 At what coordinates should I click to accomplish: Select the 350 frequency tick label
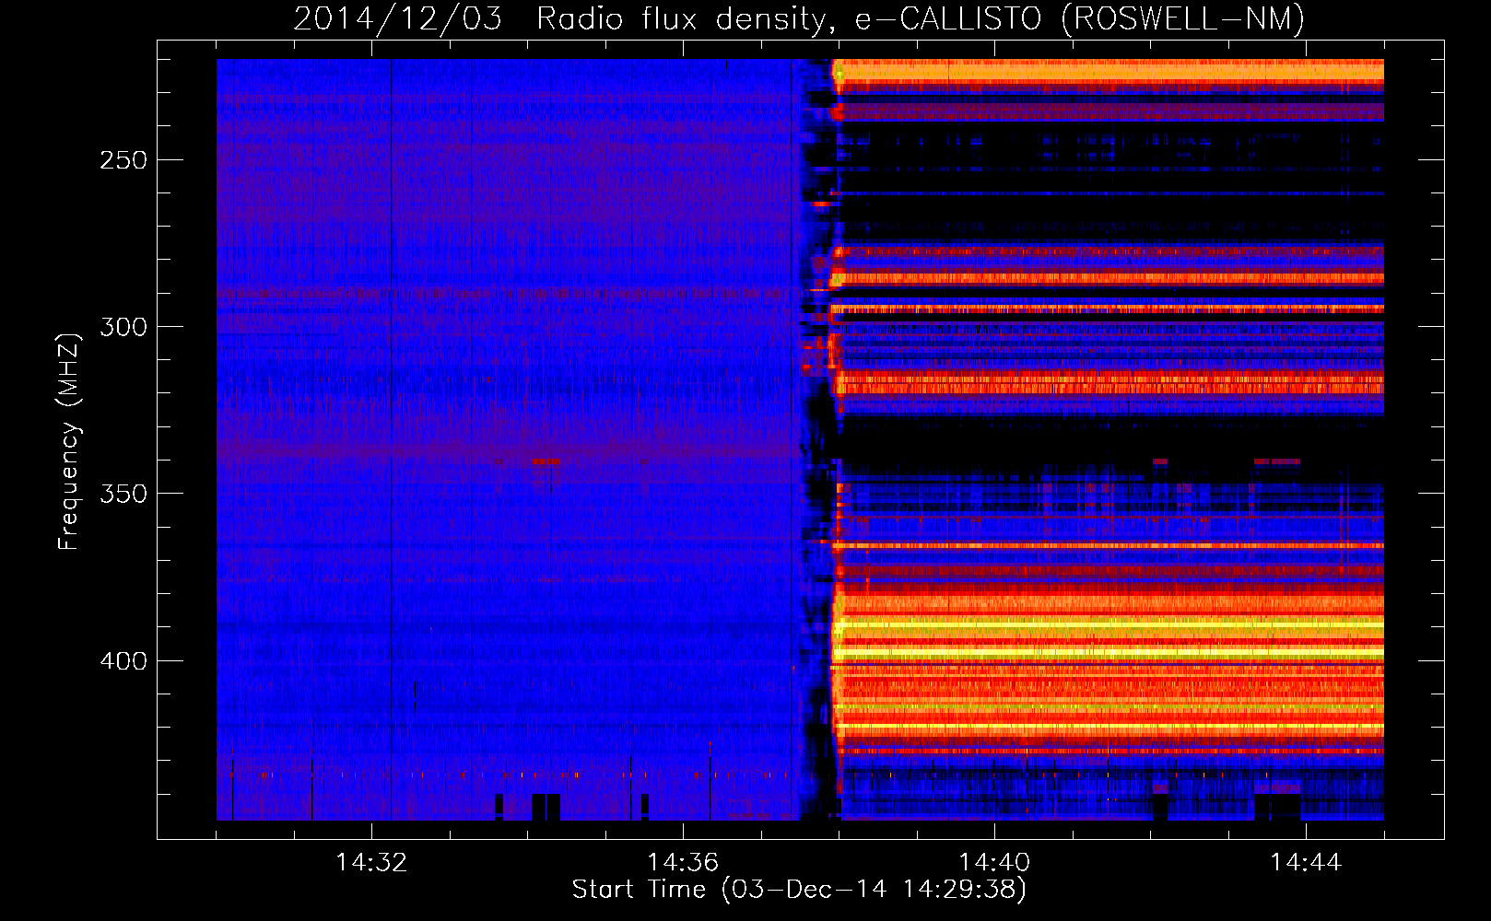(123, 494)
